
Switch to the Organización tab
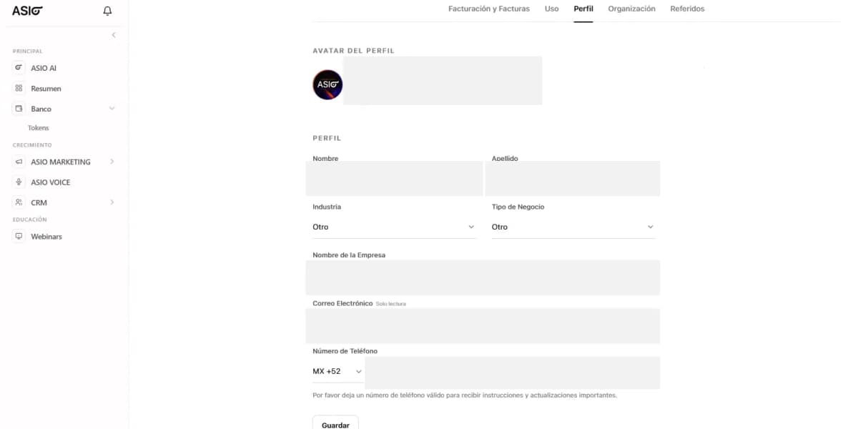[x=631, y=9]
